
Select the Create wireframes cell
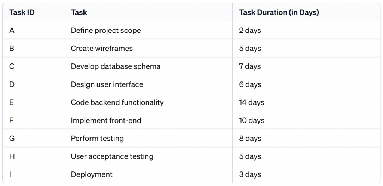(x=102, y=49)
